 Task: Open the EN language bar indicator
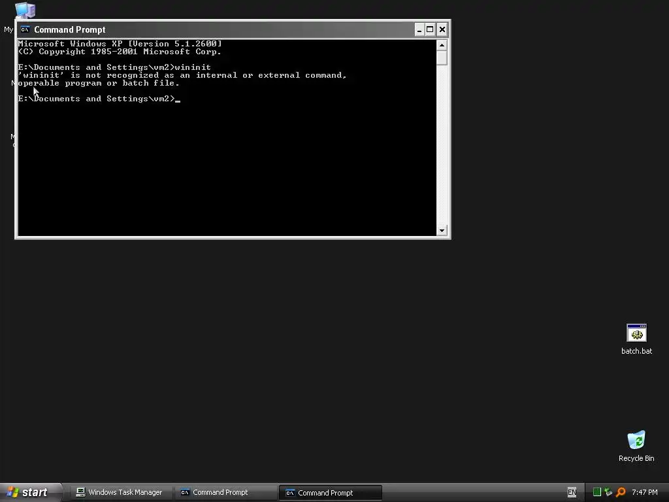click(x=572, y=492)
